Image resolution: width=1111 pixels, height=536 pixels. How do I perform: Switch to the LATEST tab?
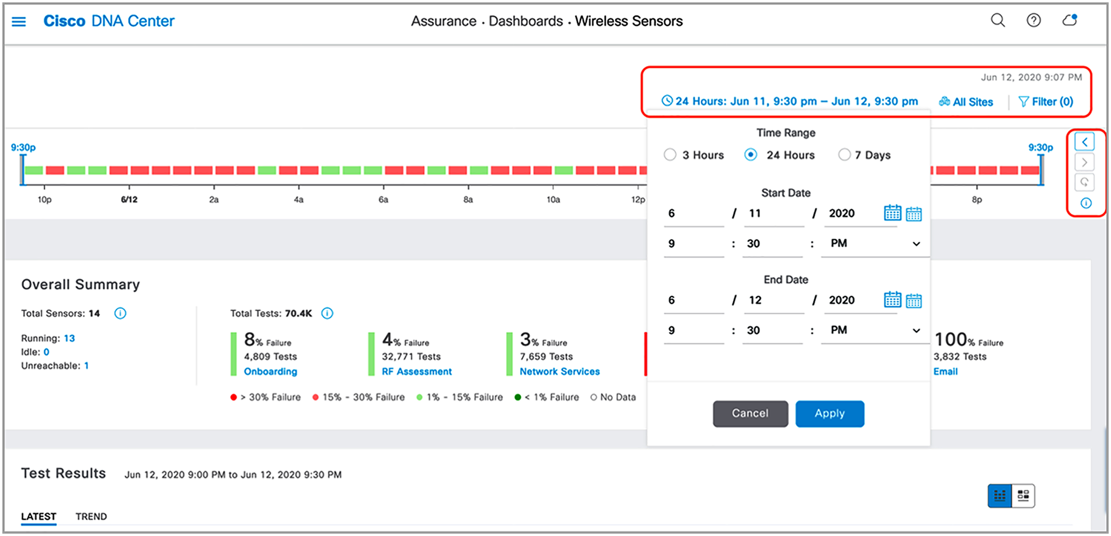click(38, 516)
